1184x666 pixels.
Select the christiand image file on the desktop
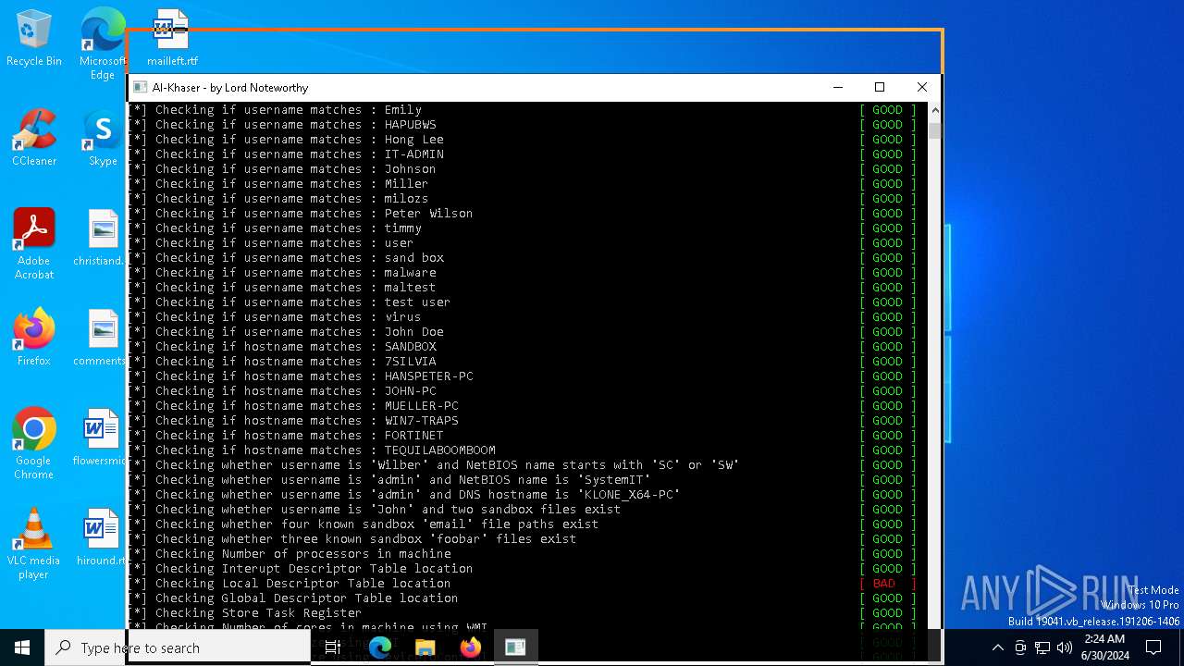[x=102, y=237]
